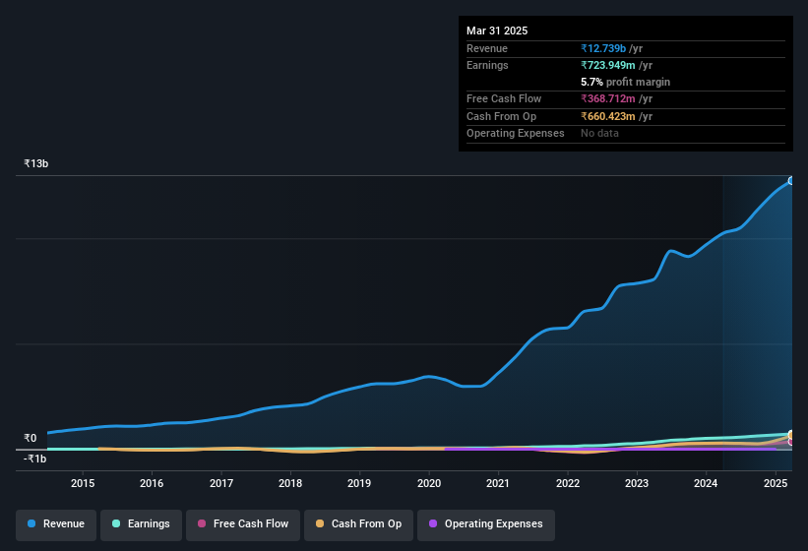808x551 pixels.
Task: Click the ₹368.712m free cash flow value
Action: (607, 98)
